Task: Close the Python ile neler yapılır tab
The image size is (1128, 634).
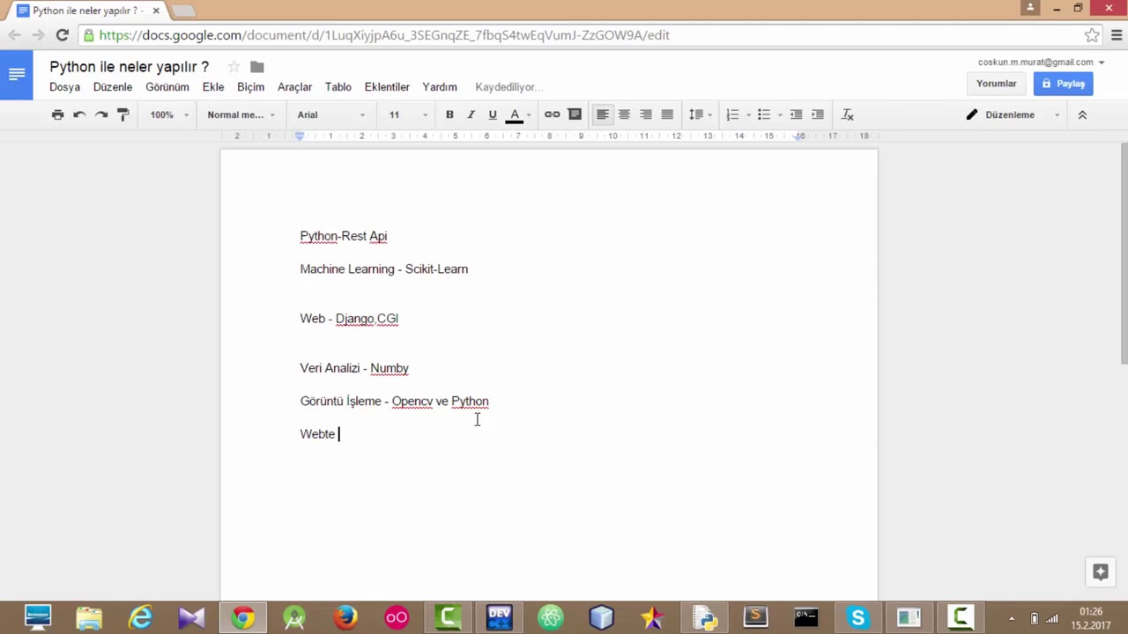Action: click(x=156, y=11)
